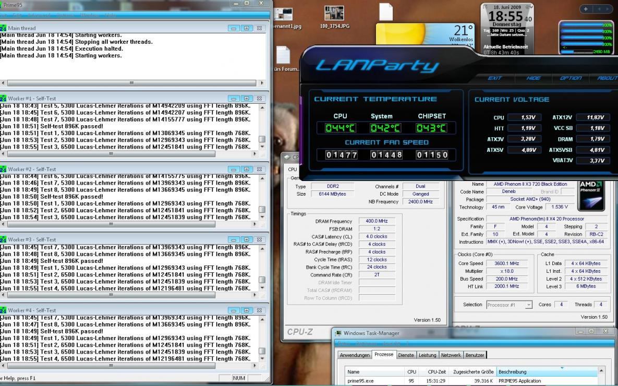The width and height of the screenshot is (618, 386).
Task: Click the memory Size value 6144 MBytes
Action: tap(332, 194)
